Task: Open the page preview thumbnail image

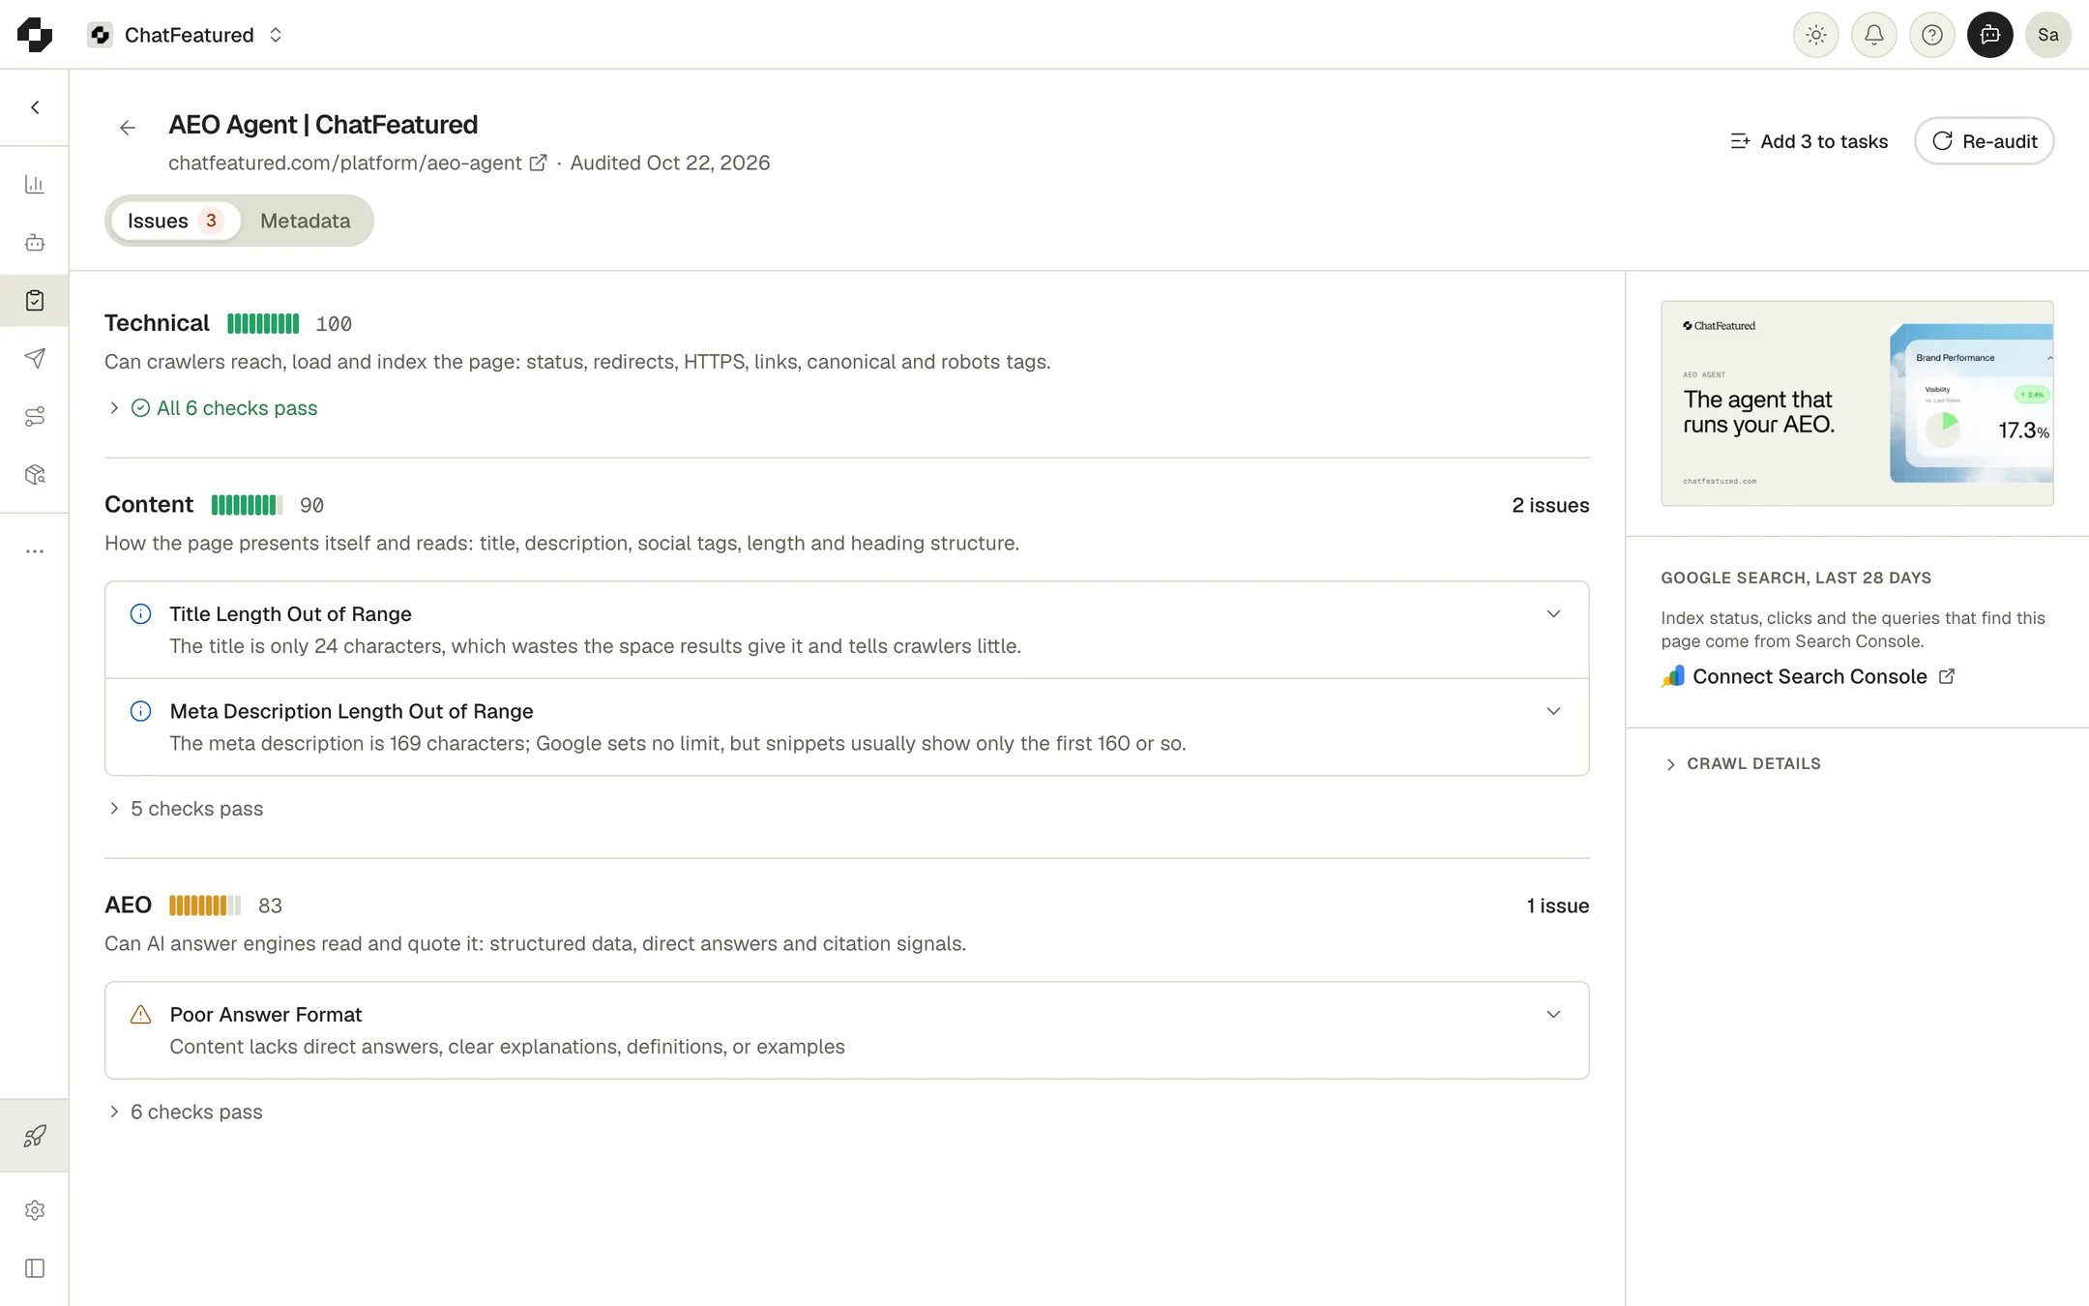Action: tap(1857, 403)
